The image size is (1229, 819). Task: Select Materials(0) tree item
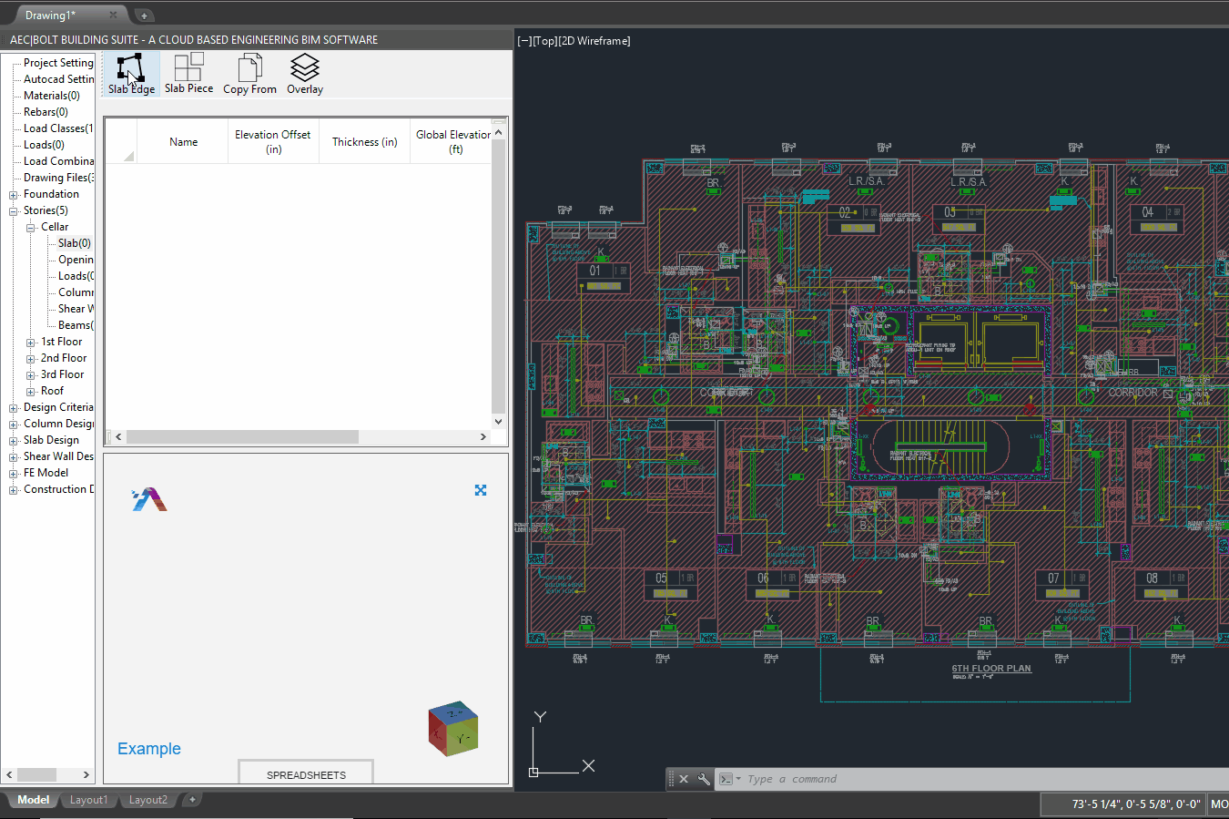[x=52, y=96]
